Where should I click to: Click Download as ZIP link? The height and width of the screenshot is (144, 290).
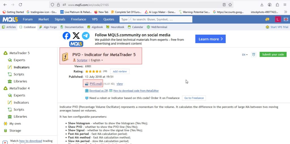point(99,91)
